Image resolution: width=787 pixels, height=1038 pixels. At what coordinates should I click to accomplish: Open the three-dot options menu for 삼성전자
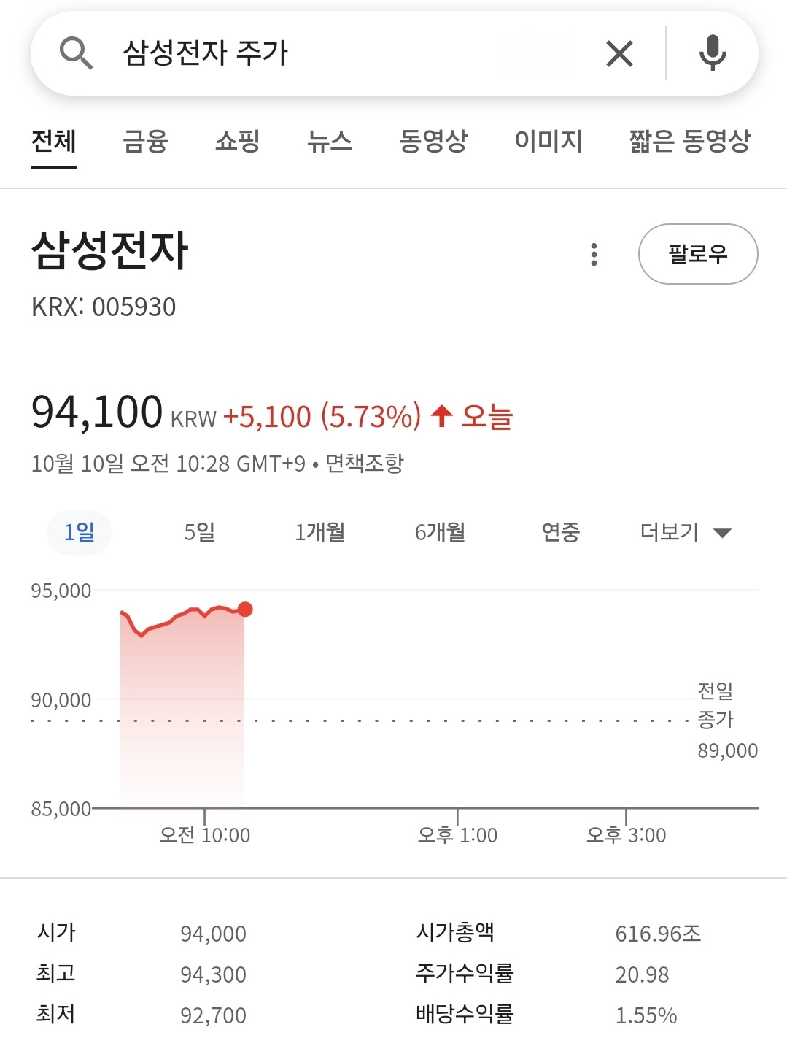[594, 254]
